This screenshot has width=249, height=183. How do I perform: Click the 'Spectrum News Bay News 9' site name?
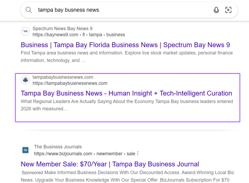click(x=62, y=29)
